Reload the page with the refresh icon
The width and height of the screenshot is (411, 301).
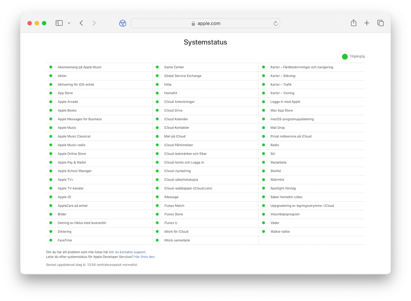click(x=275, y=23)
